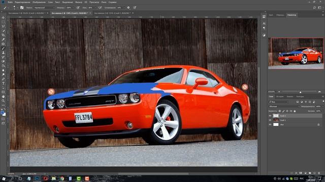Open layer filter kind dropdown
325x182 pixels.
point(279,102)
